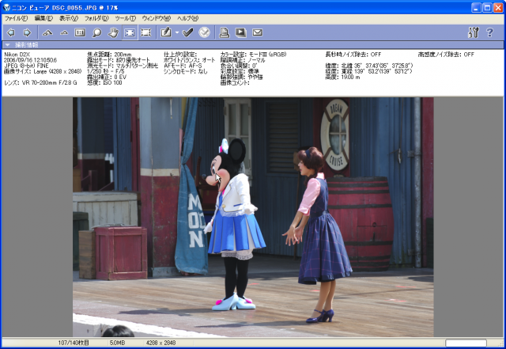Screen dimensions: 506x349
Task: Click the 5.0MB file size status entry
Action: [117, 343]
